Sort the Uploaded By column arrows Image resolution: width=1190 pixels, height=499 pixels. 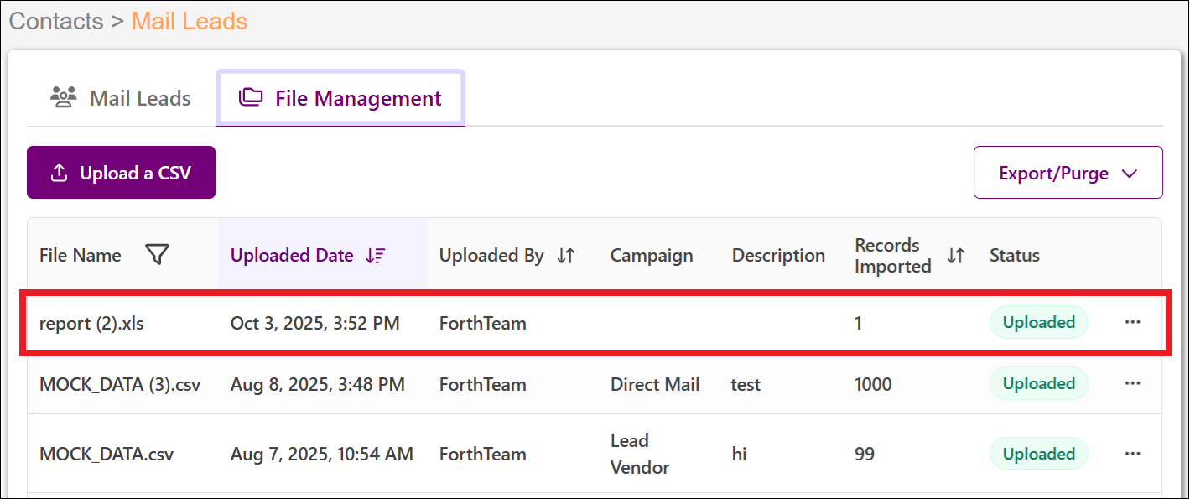566,256
